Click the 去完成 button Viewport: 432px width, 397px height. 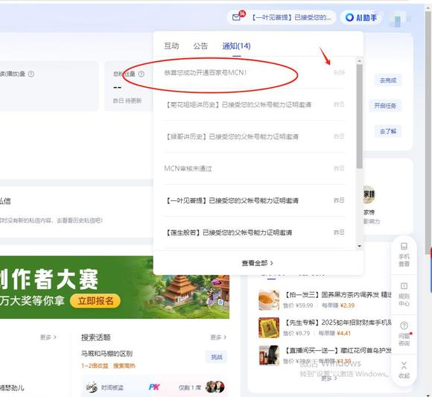(388, 80)
